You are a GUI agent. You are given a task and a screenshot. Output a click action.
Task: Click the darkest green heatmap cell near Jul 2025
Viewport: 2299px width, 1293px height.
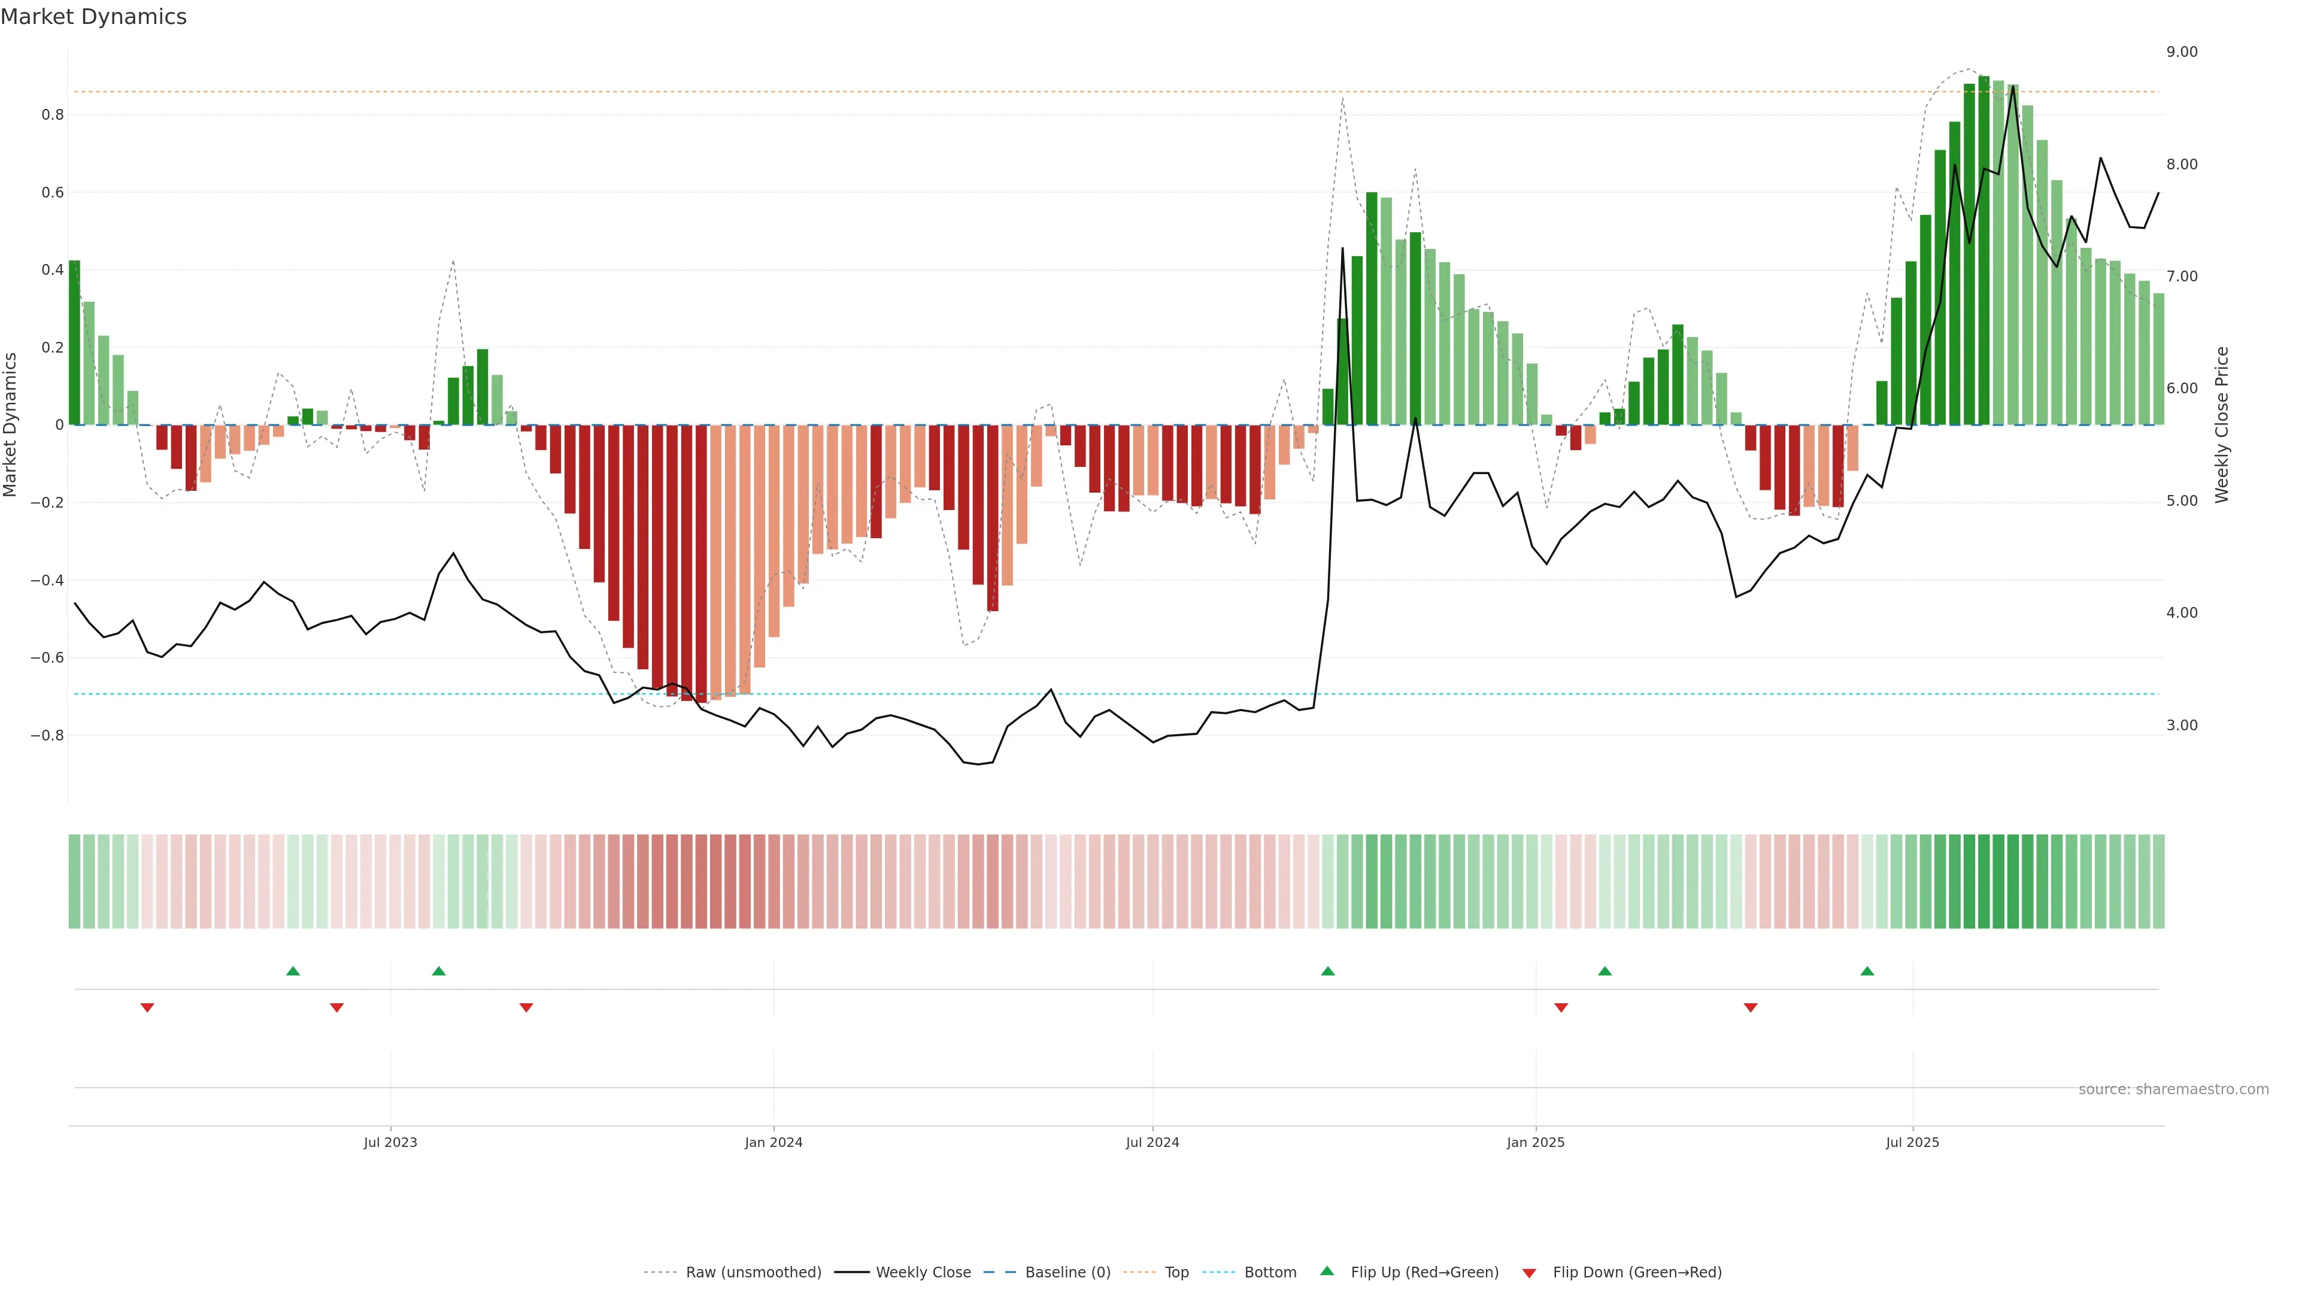(x=1984, y=881)
